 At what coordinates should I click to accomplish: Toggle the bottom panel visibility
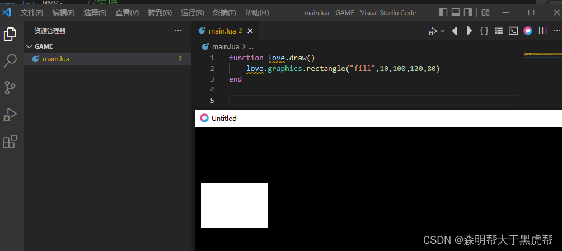[x=456, y=12]
